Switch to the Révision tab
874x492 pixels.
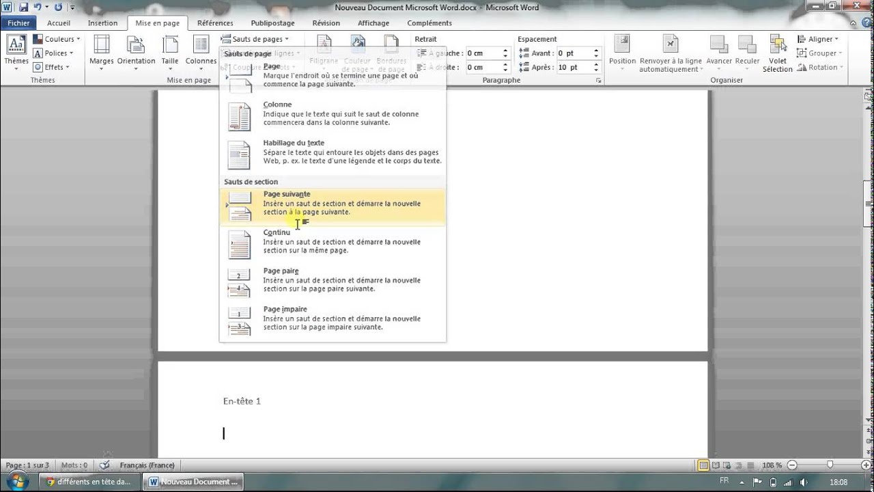326,23
